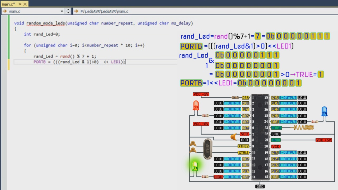338x190 pixels.
Task: Click the PD2 pin label
Action: pos(246,116)
